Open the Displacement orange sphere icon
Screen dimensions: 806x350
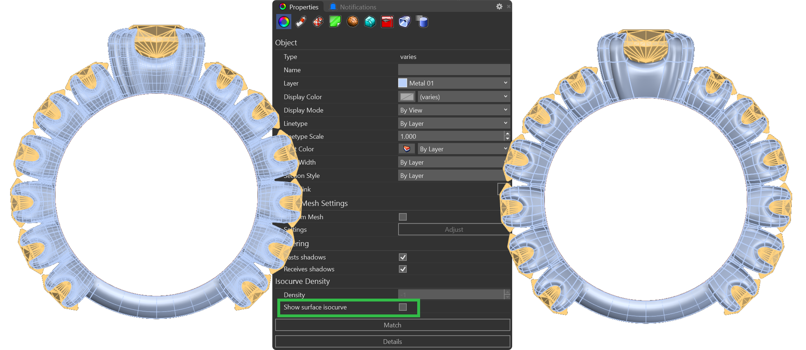[352, 22]
